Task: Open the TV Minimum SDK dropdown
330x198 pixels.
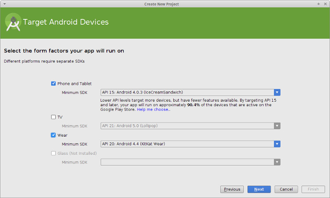Action: [190, 126]
